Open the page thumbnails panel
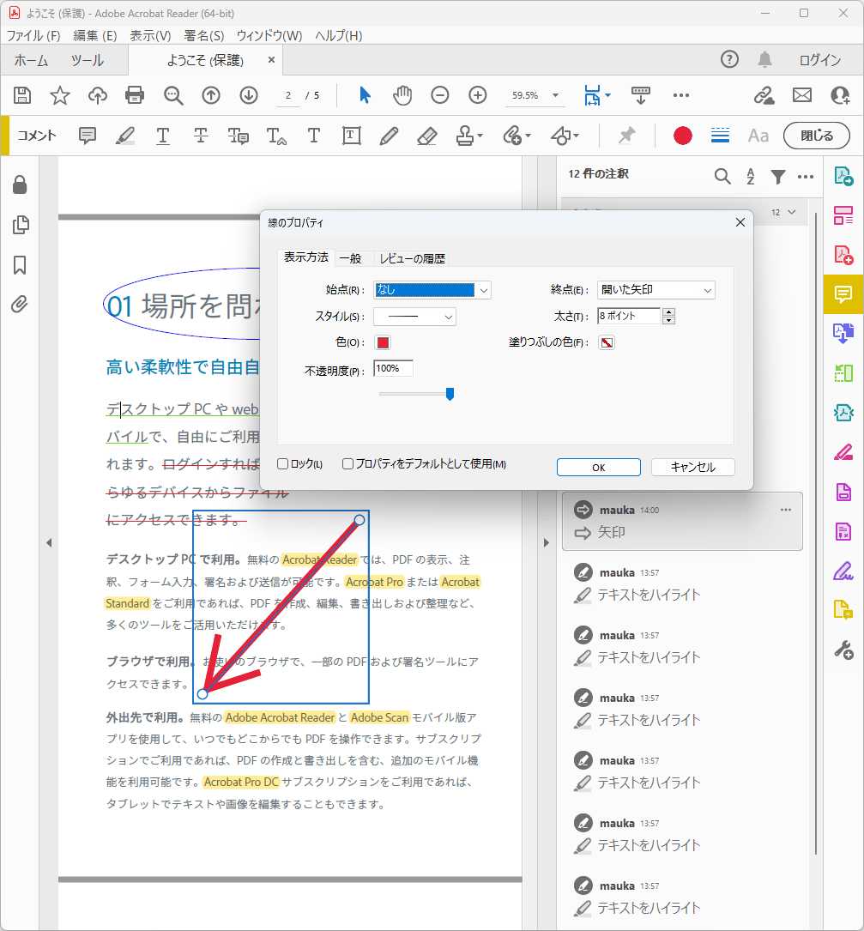Image resolution: width=864 pixels, height=931 pixels. click(21, 225)
